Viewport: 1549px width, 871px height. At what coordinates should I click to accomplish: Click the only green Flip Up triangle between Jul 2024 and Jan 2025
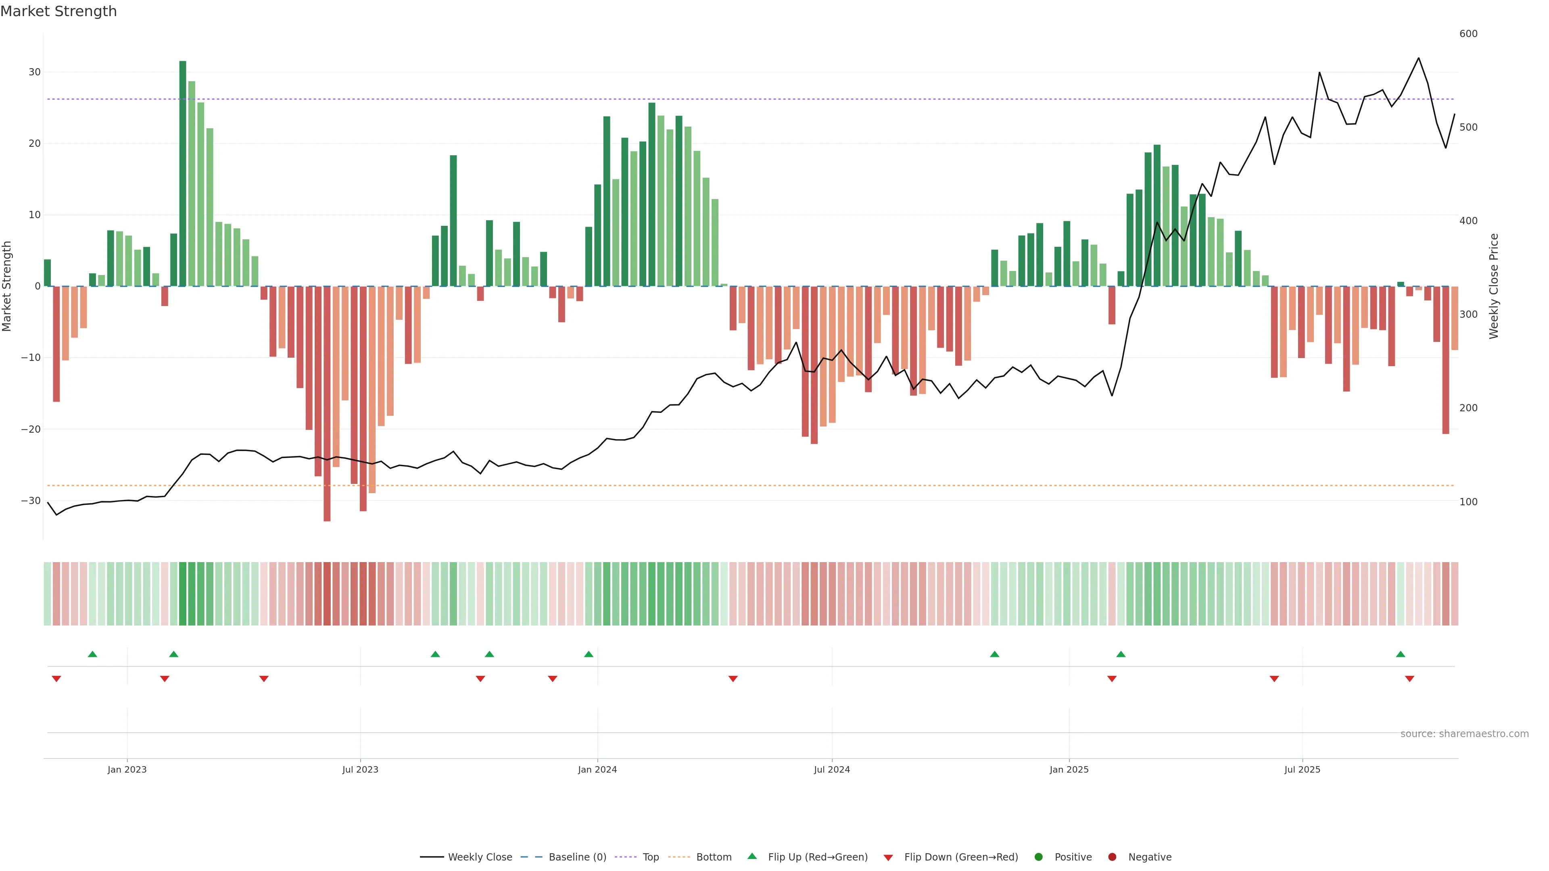point(995,654)
